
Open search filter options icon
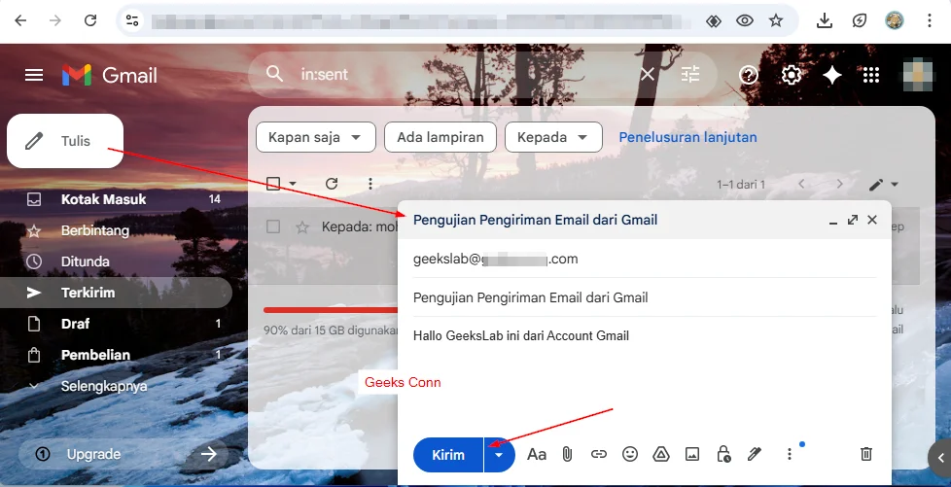690,74
